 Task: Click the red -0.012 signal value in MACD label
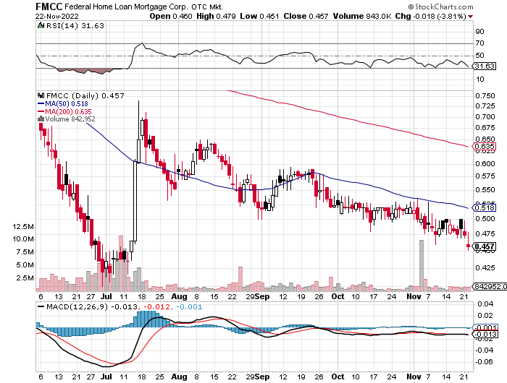tap(156, 306)
